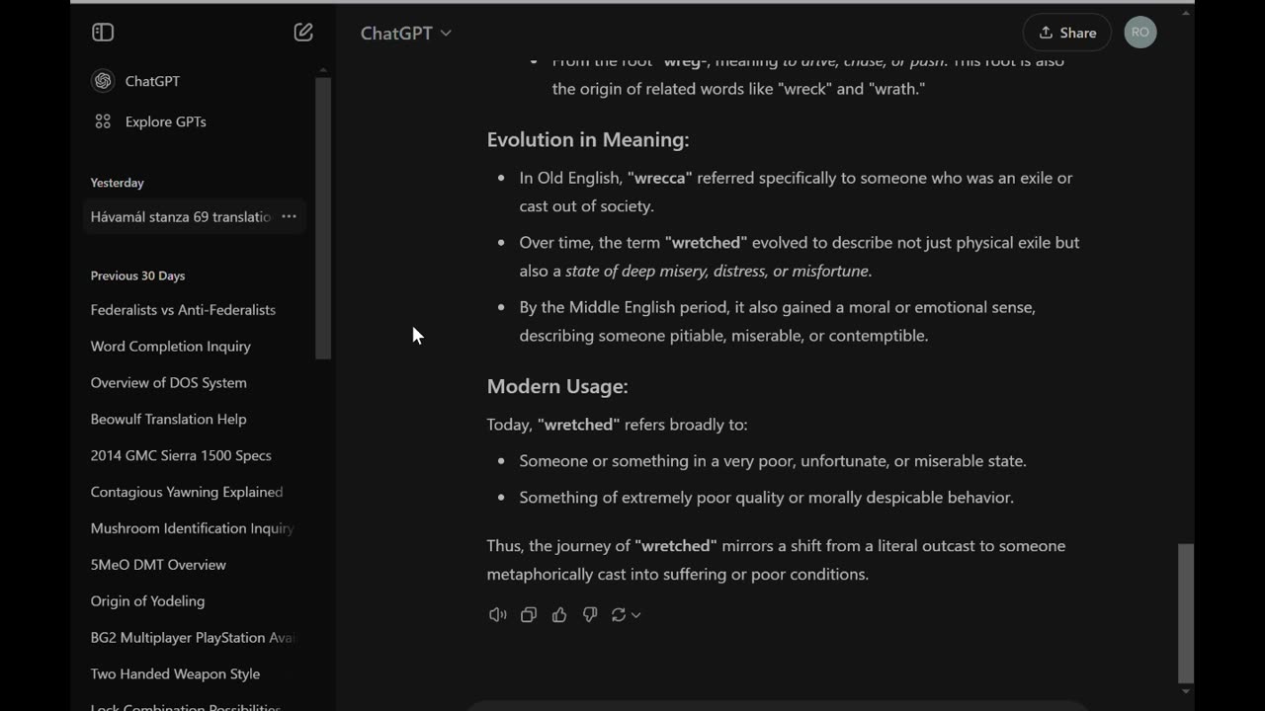Open options for the Hávamál stanza 69 chat
This screenshot has width=1265, height=711.
(289, 216)
